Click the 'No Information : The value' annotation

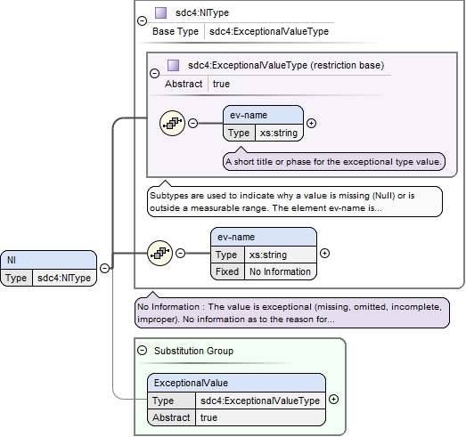[x=292, y=313]
